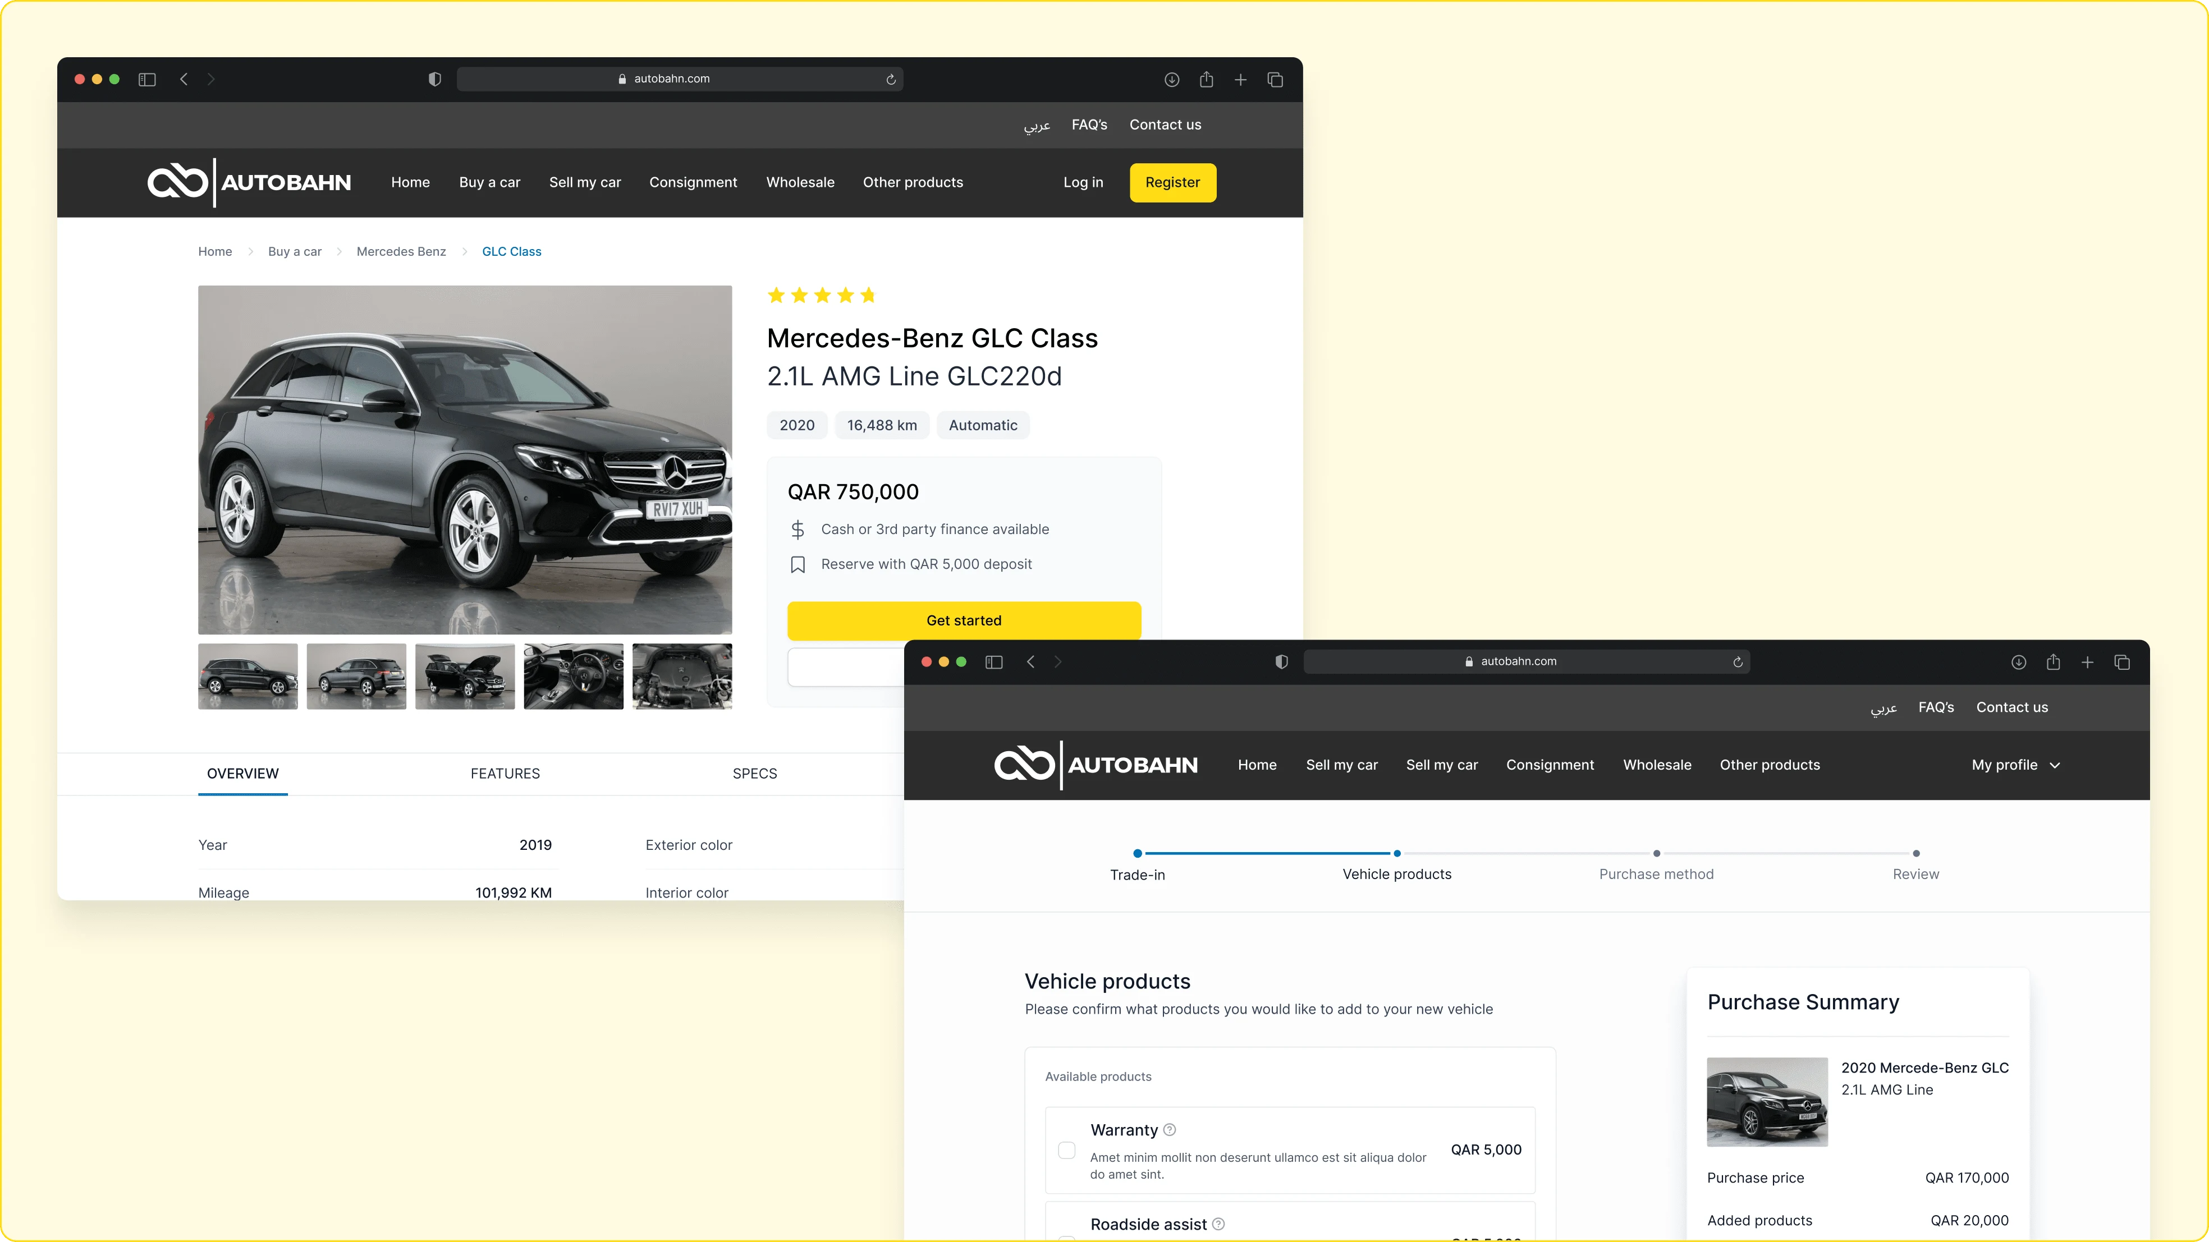
Task: Click the share icon in back browser toolbar
Action: (x=1206, y=79)
